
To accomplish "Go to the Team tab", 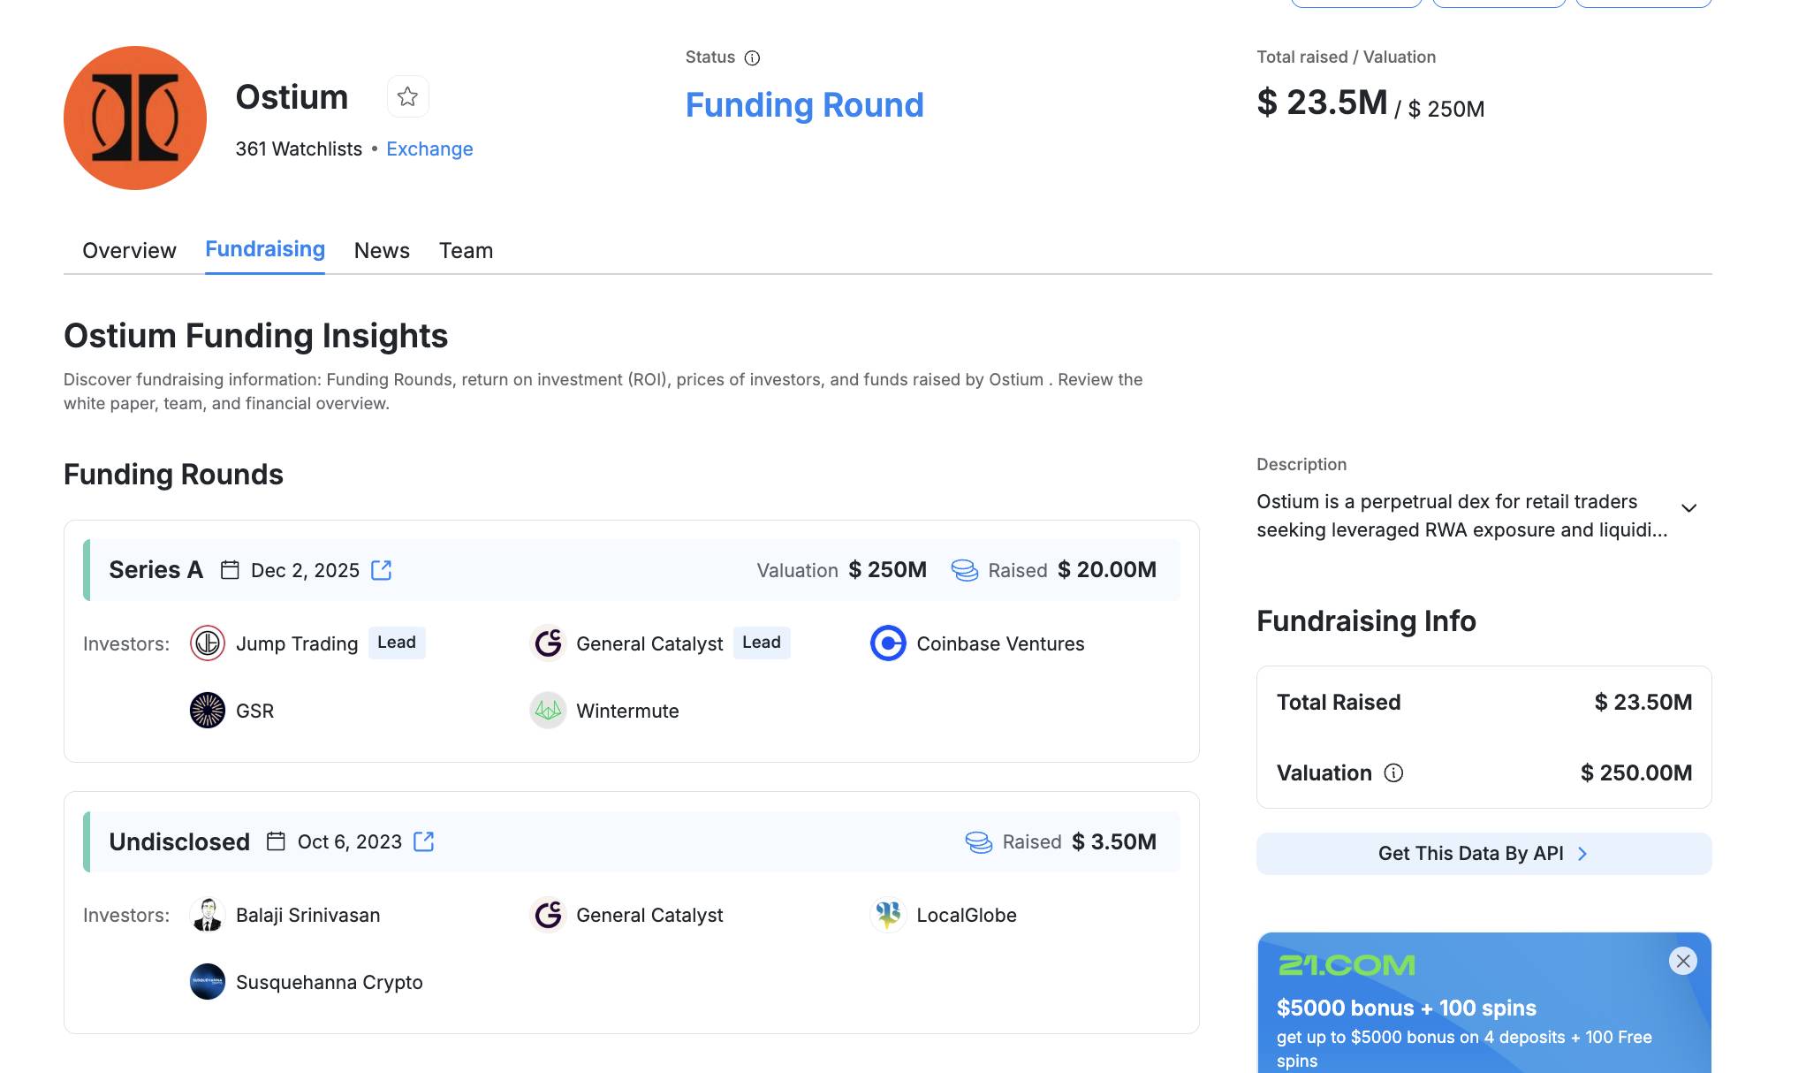I will click(x=466, y=251).
